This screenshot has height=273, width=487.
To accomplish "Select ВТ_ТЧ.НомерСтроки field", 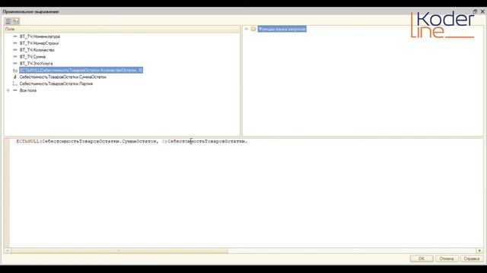I will tap(39, 43).
